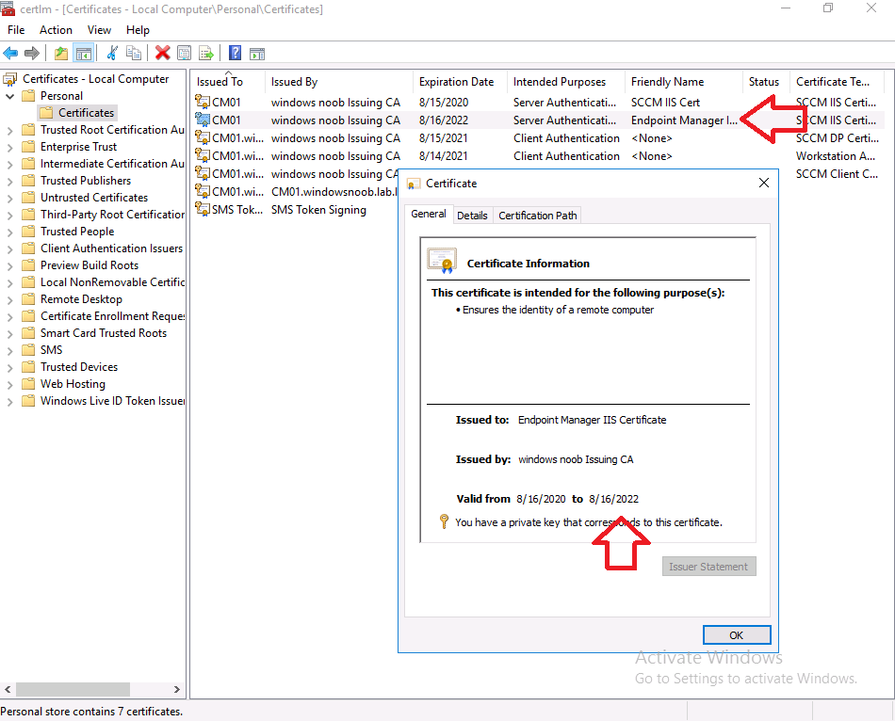This screenshot has width=895, height=721.
Task: Click the certificate icon of CM01 expiring 8/16/2022
Action: [x=203, y=120]
